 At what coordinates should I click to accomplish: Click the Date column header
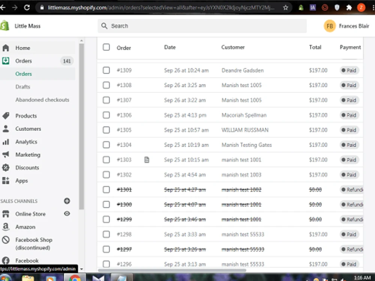coord(170,47)
